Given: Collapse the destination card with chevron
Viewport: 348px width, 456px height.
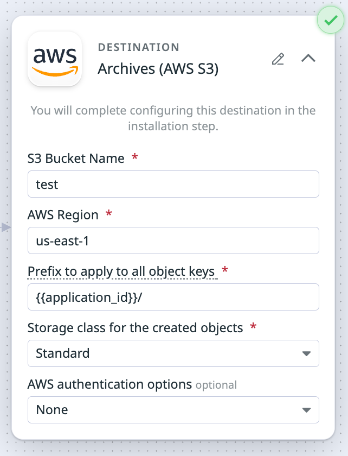Looking at the screenshot, I should coord(308,59).
